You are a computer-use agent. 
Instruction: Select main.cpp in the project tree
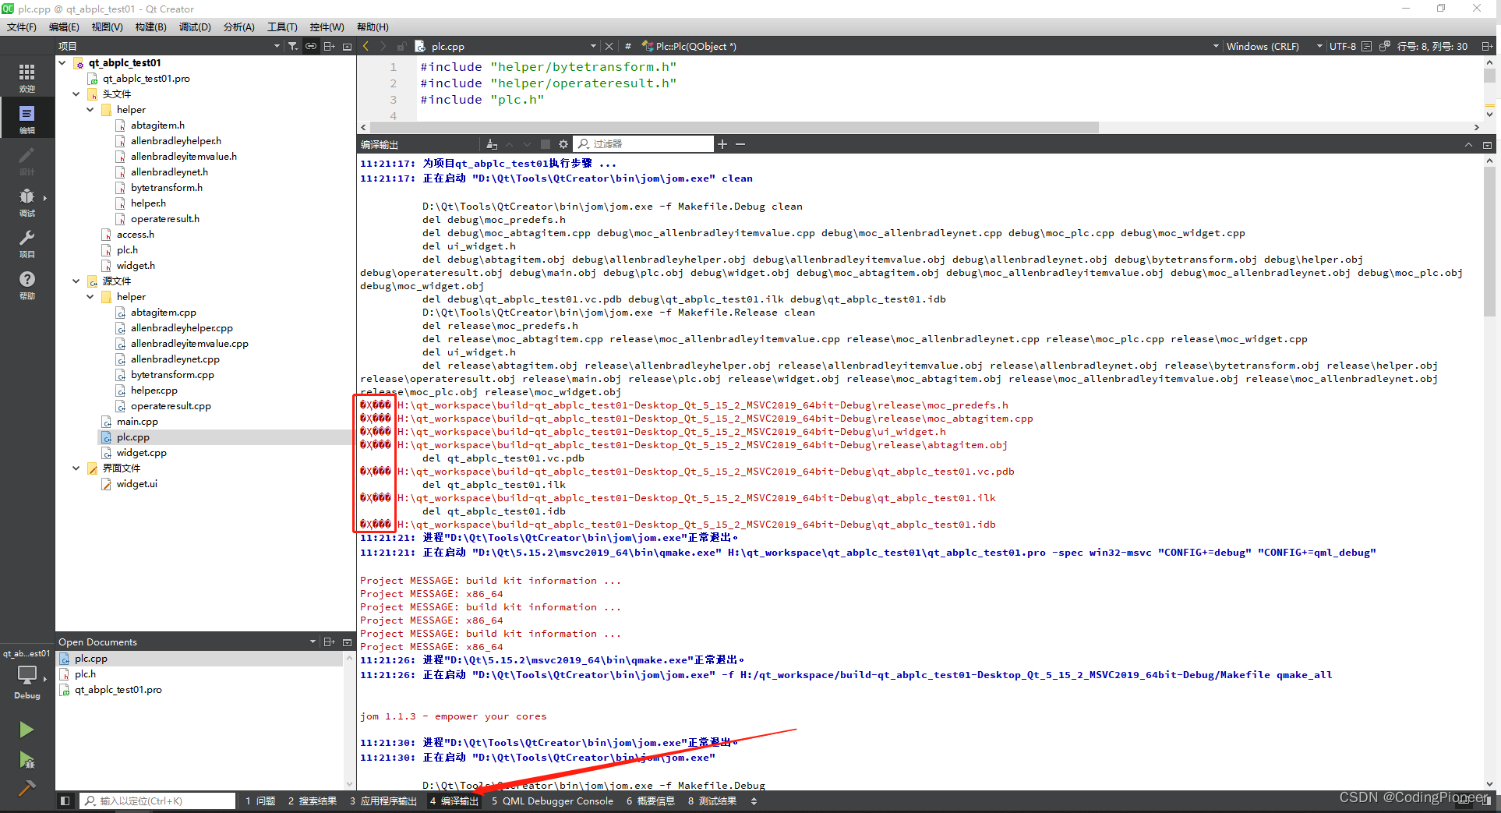137,422
